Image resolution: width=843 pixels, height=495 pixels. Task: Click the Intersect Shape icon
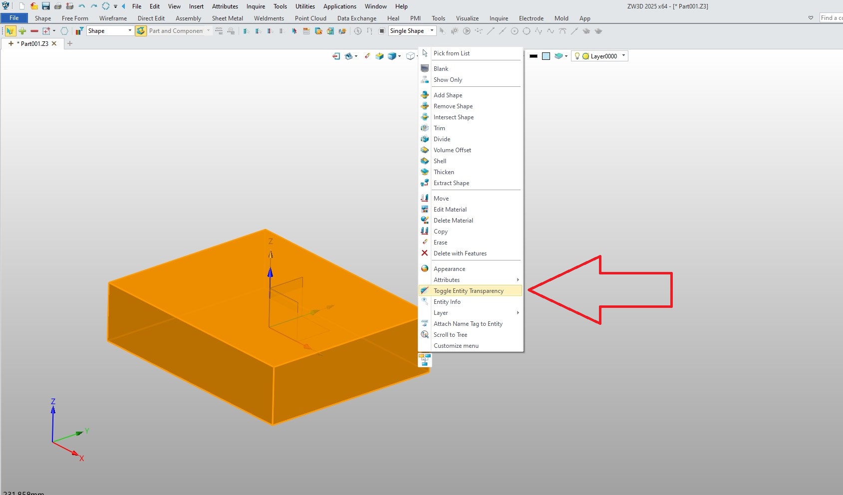pyautogui.click(x=425, y=117)
